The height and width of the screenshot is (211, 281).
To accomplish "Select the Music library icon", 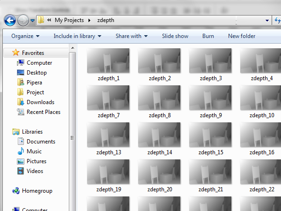I will pos(21,151).
